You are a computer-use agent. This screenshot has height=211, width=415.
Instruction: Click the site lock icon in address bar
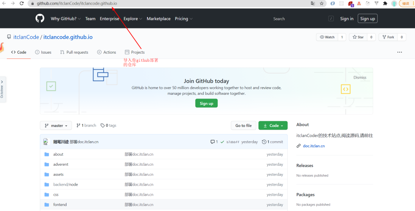(x=33, y=3)
